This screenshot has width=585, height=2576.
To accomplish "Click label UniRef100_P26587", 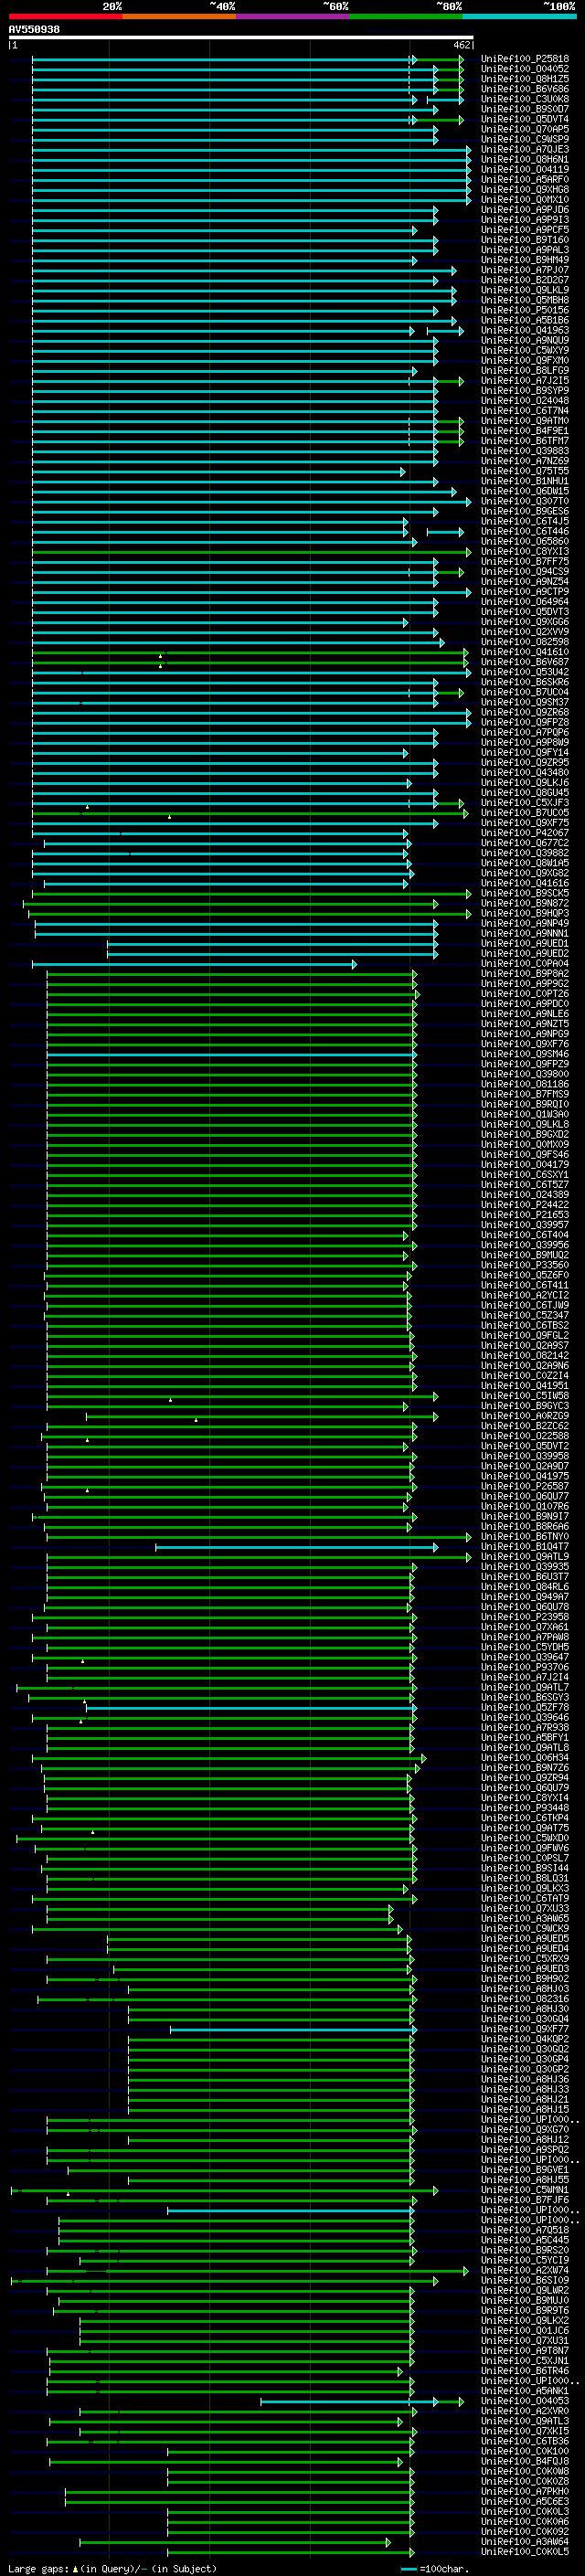I will [x=525, y=1486].
